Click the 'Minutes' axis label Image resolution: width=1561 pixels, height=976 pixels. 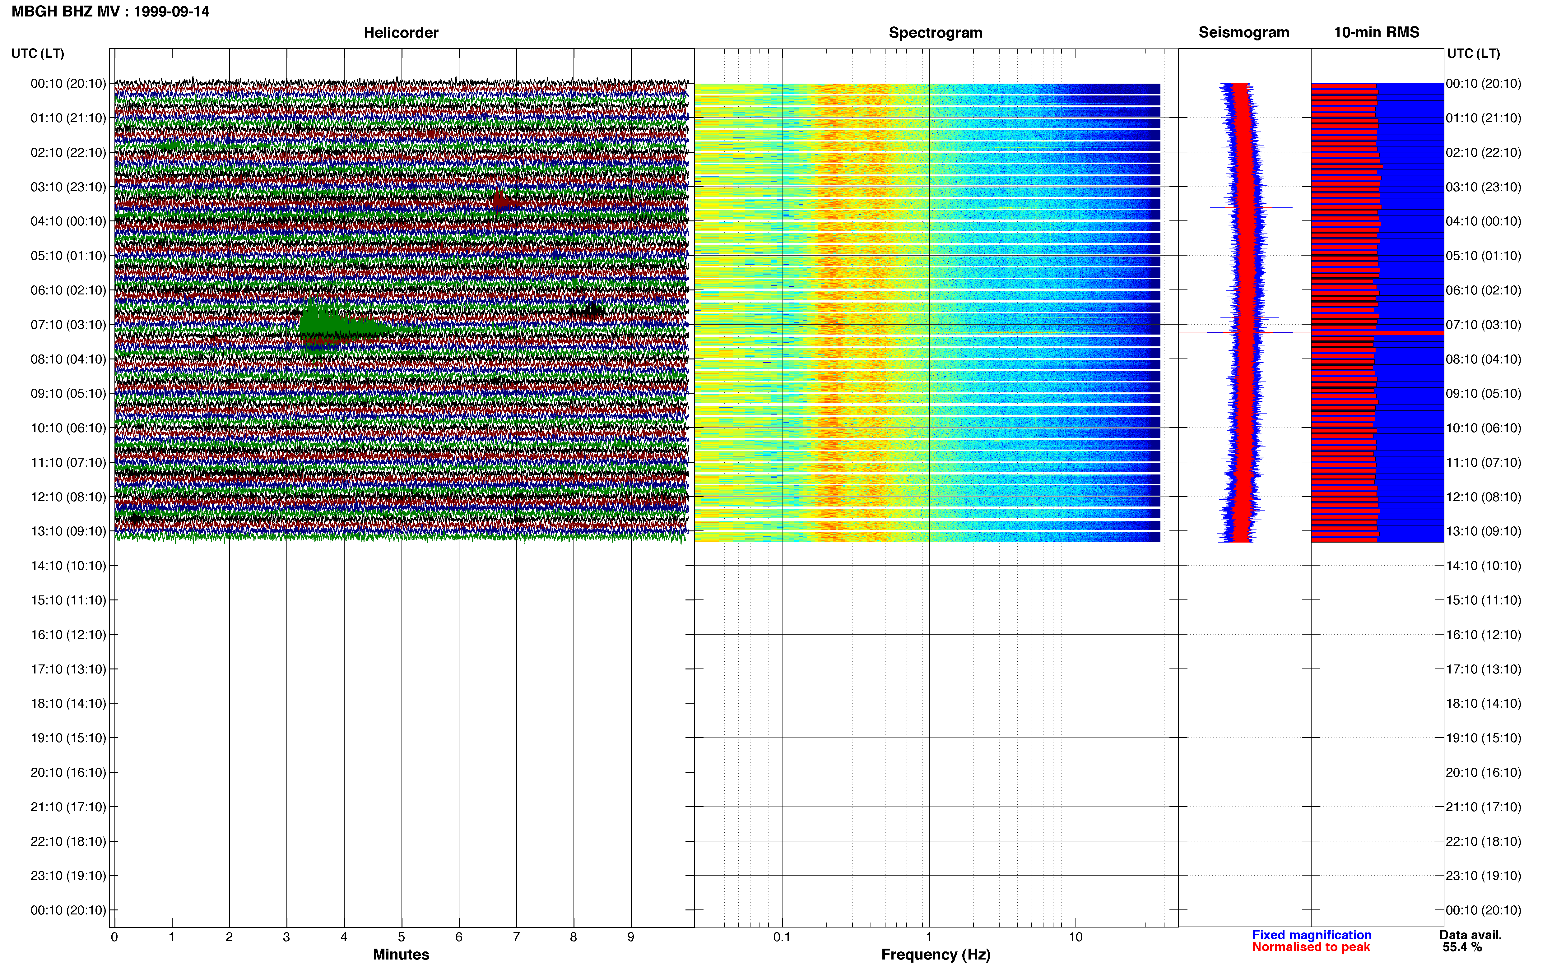[401, 955]
